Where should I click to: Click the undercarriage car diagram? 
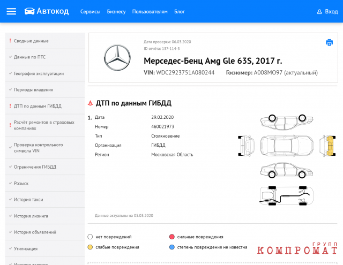pyautogui.click(x=287, y=196)
